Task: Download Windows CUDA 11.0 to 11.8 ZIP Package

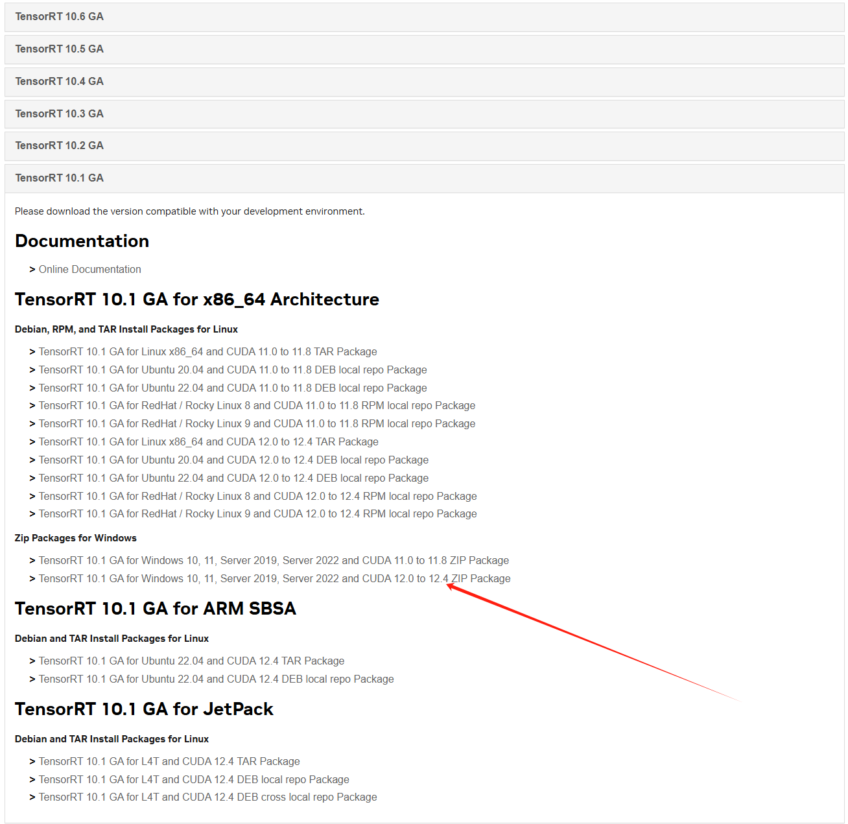Action: [274, 561]
